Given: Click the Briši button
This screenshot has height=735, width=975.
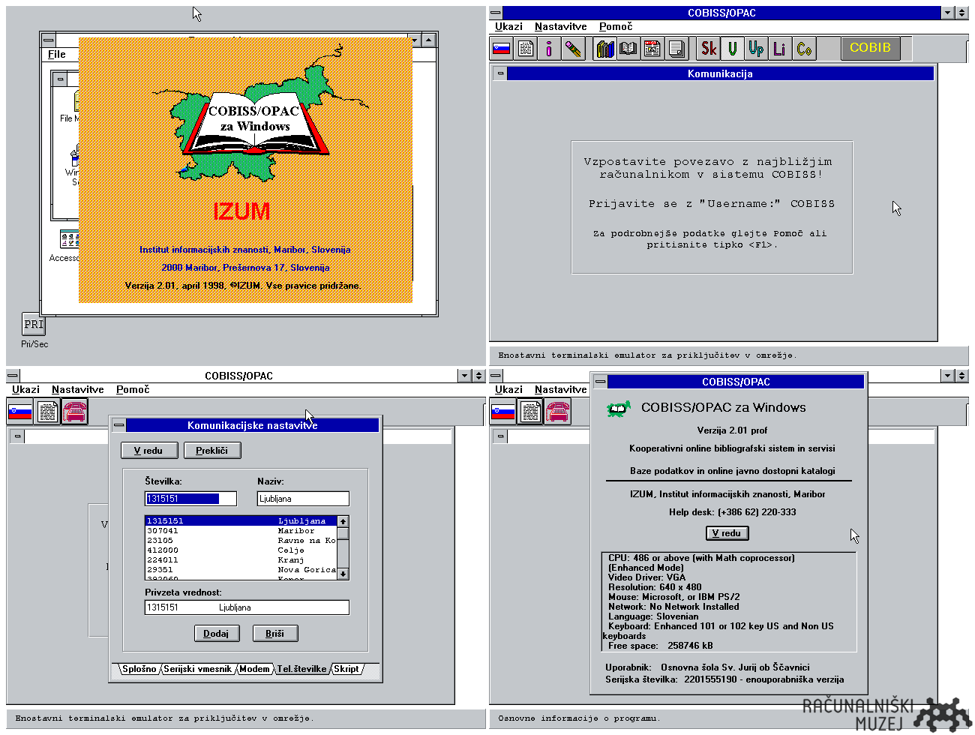Looking at the screenshot, I should coord(274,633).
